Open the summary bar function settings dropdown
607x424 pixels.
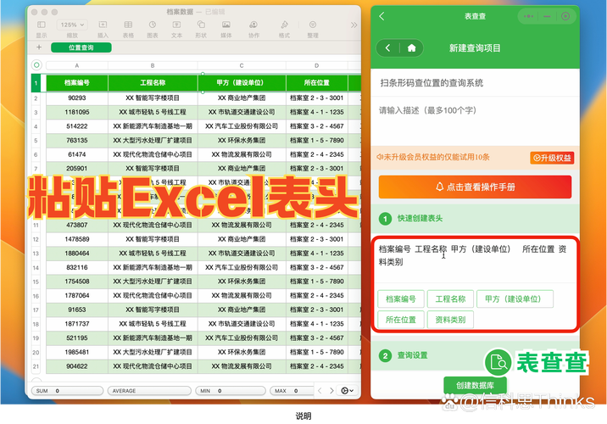(x=347, y=391)
